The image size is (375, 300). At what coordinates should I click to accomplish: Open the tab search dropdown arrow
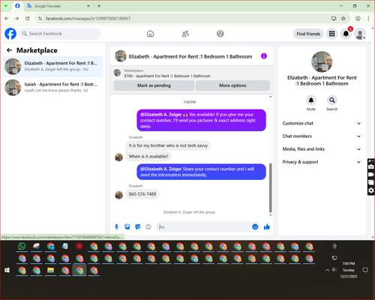6,6
